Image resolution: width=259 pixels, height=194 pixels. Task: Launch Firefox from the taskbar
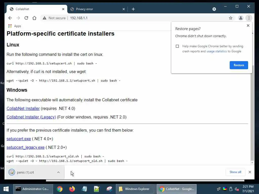click(72, 189)
